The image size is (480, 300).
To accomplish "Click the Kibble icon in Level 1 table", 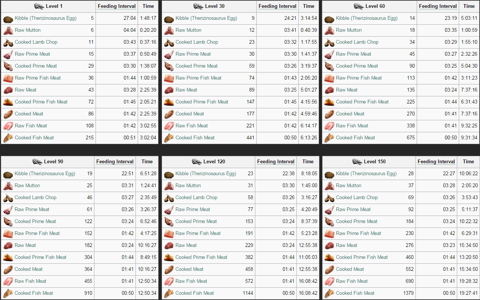I will coord(8,19).
